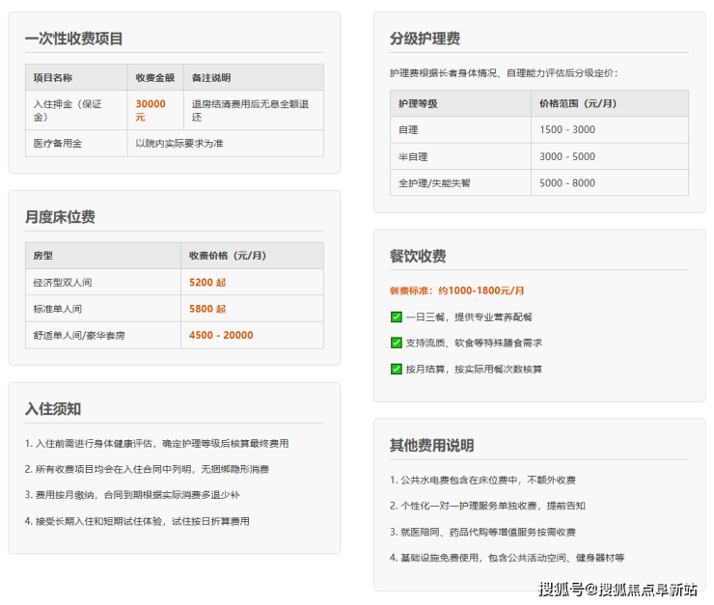The image size is (714, 605).
Task: Click the 餐费标准：约1000-1800元/月 line
Action: point(456,290)
